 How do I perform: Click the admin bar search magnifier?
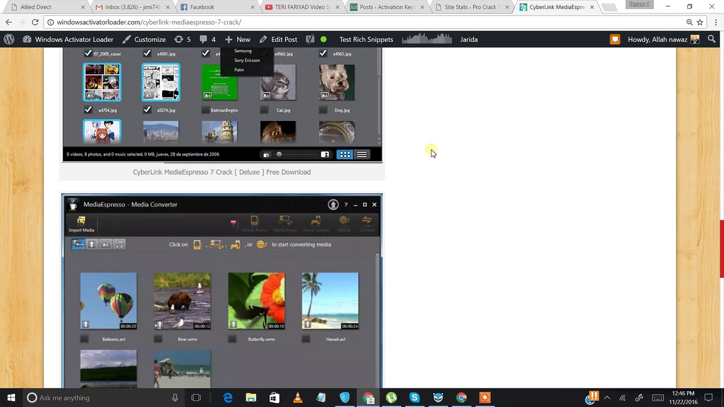(712, 40)
